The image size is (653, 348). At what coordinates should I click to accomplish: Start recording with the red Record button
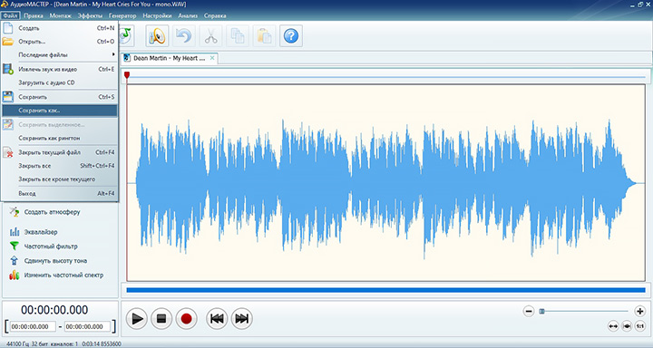click(x=186, y=319)
